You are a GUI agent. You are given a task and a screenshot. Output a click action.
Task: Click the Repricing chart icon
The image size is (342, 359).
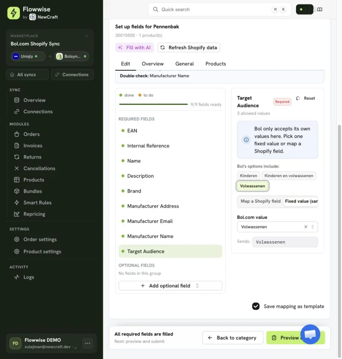17,214
